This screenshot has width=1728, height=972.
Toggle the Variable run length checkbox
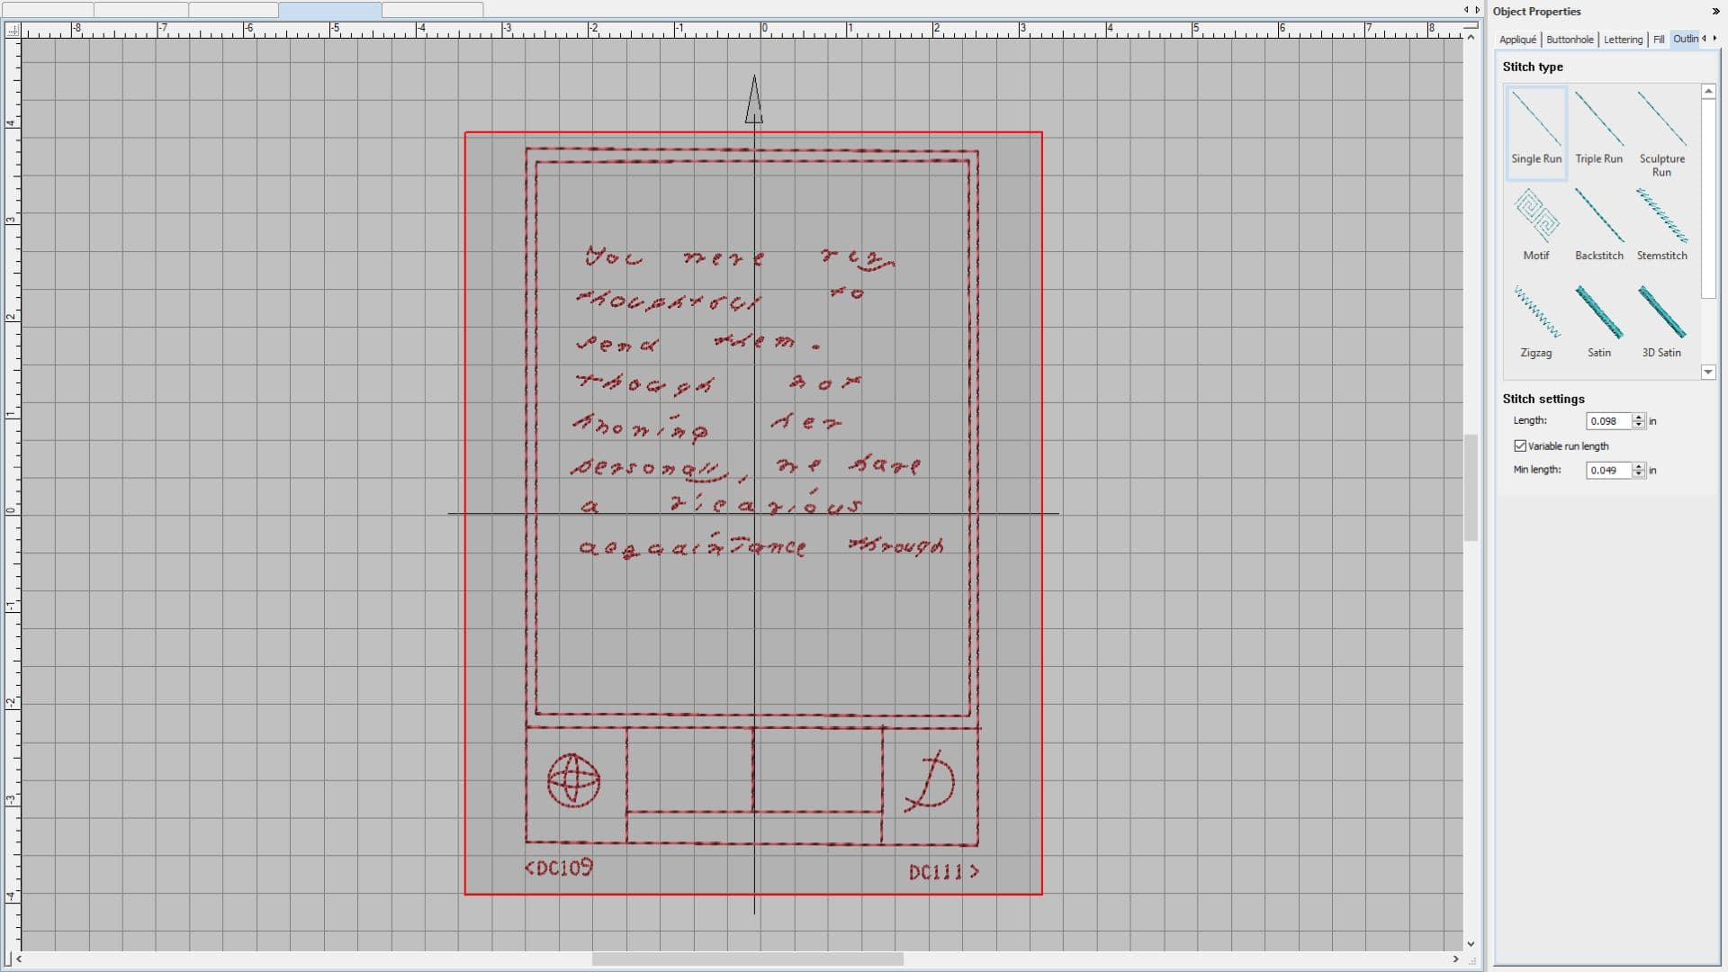1520,445
